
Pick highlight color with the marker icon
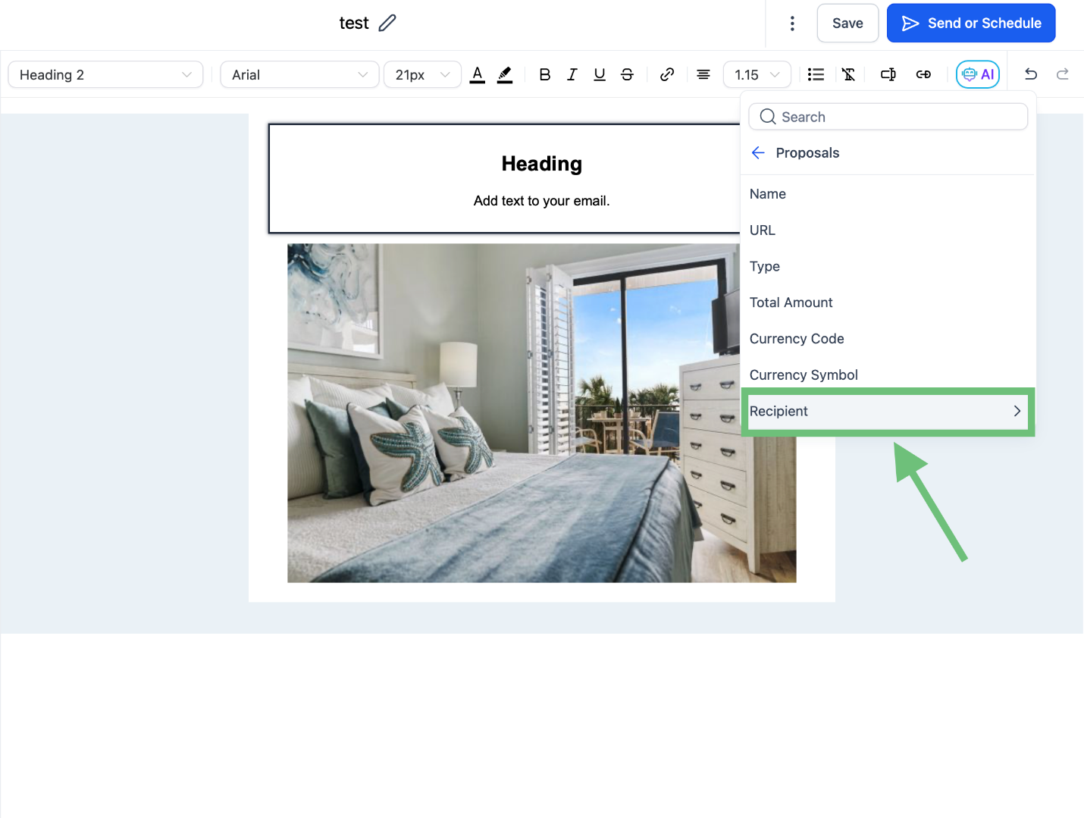click(x=505, y=74)
